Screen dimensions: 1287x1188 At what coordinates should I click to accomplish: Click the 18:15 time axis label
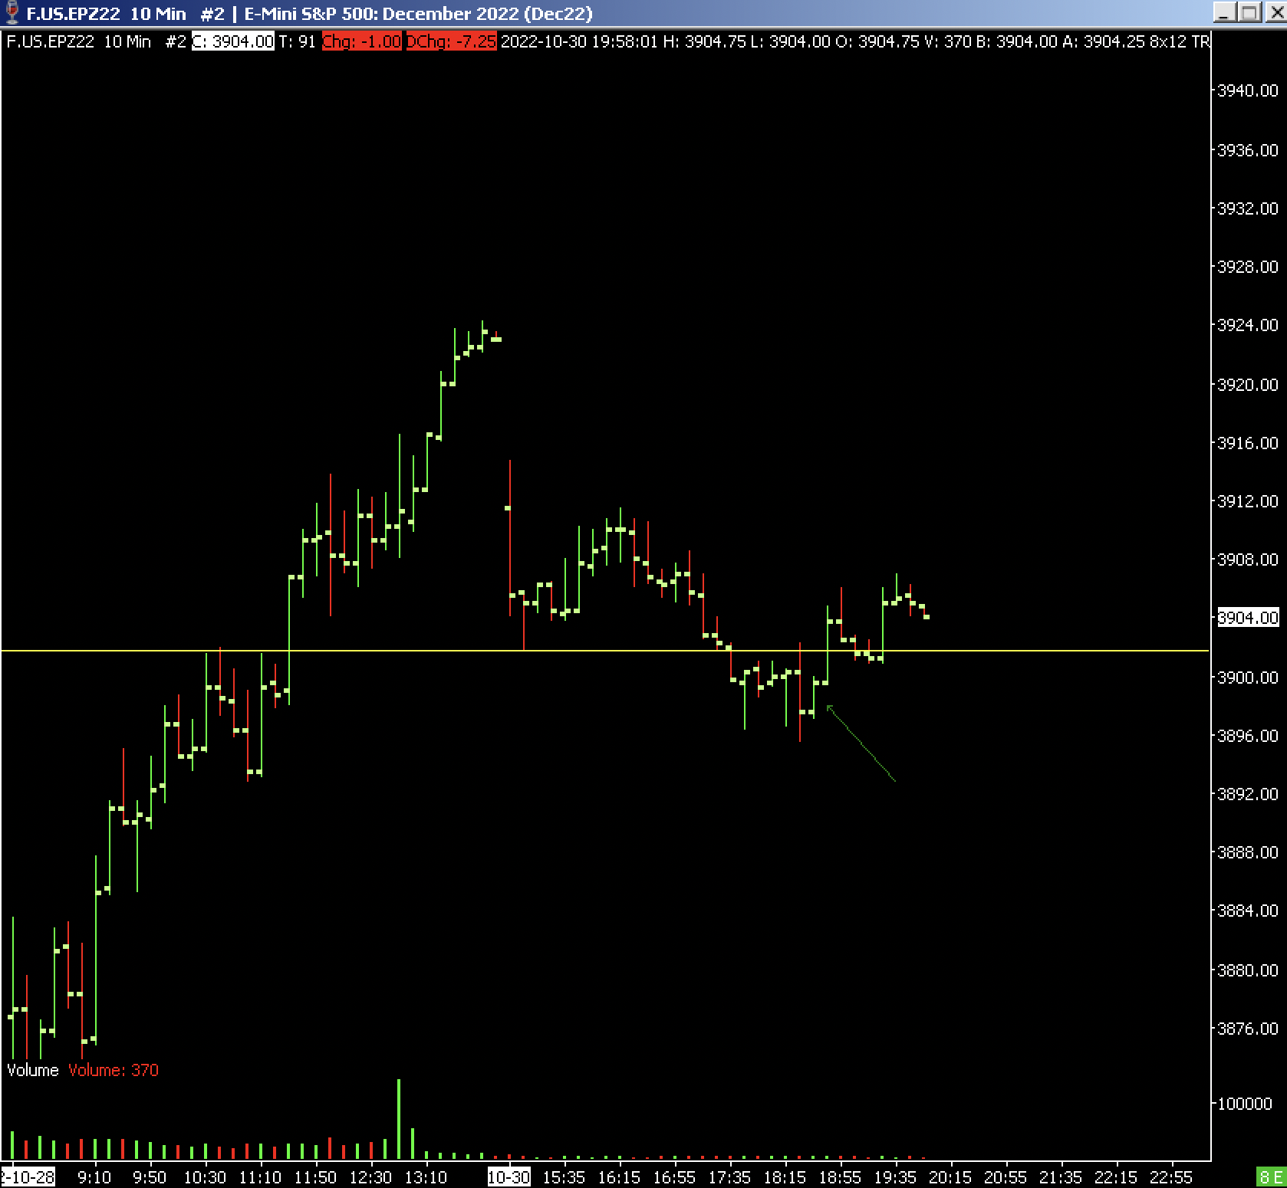[x=785, y=1177]
